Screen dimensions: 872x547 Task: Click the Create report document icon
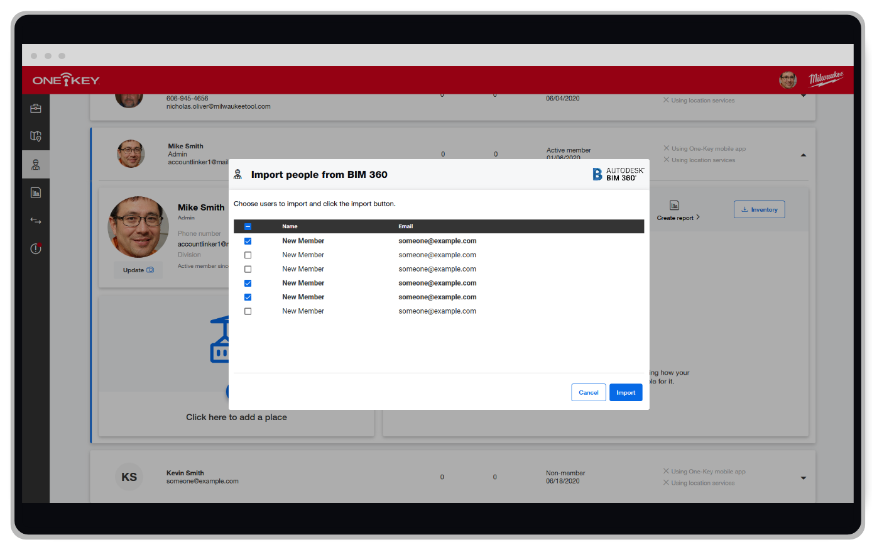pyautogui.click(x=674, y=206)
